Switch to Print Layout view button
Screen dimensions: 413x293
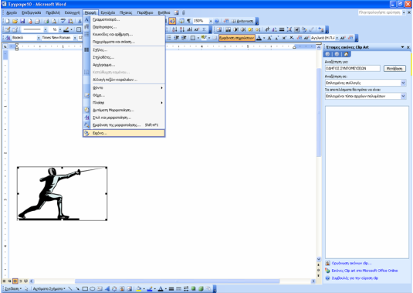15,281
